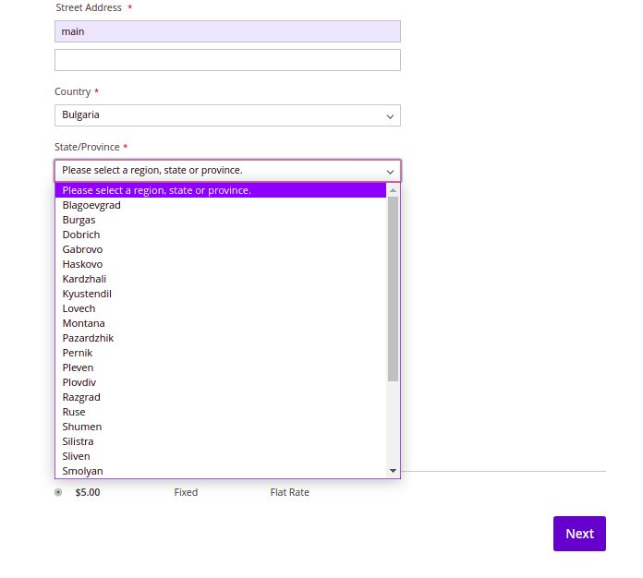The width and height of the screenshot is (643, 578).
Task: Choose Burgas from the region list
Action: [221, 220]
